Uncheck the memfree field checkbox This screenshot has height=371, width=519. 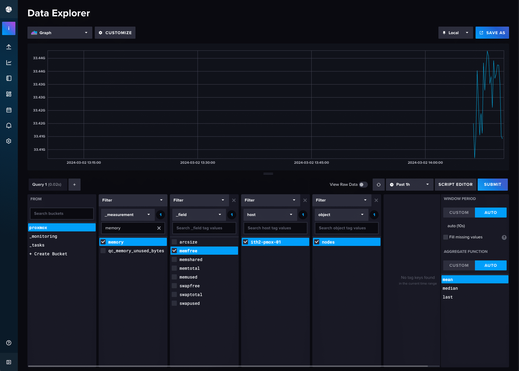(x=174, y=250)
